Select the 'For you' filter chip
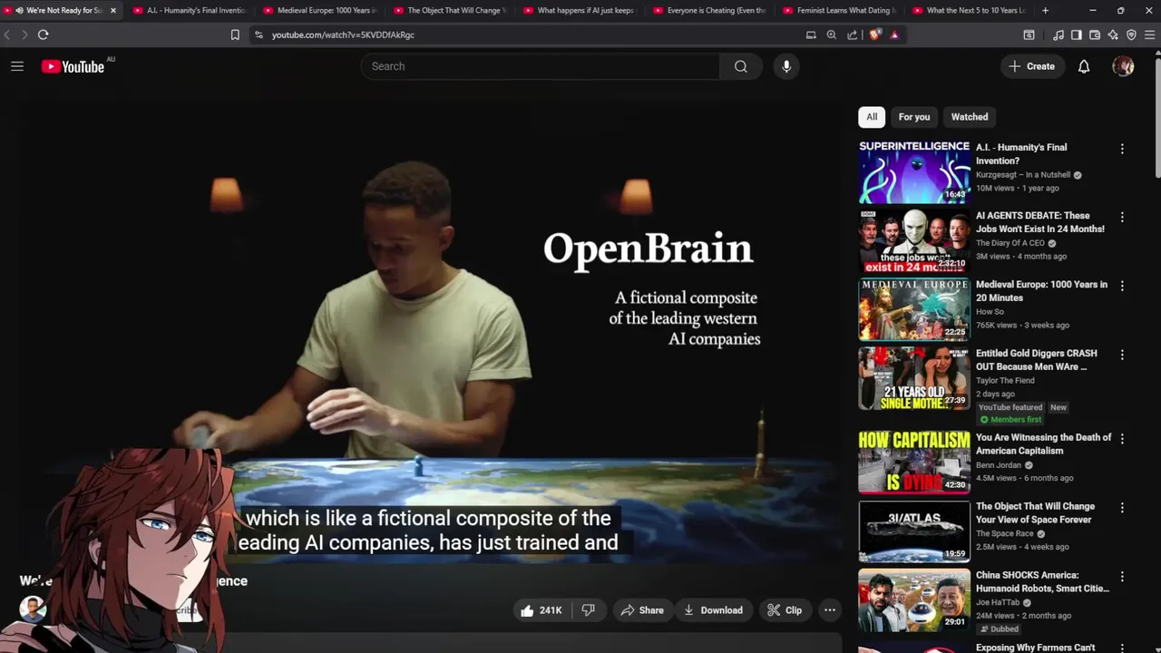 914,117
